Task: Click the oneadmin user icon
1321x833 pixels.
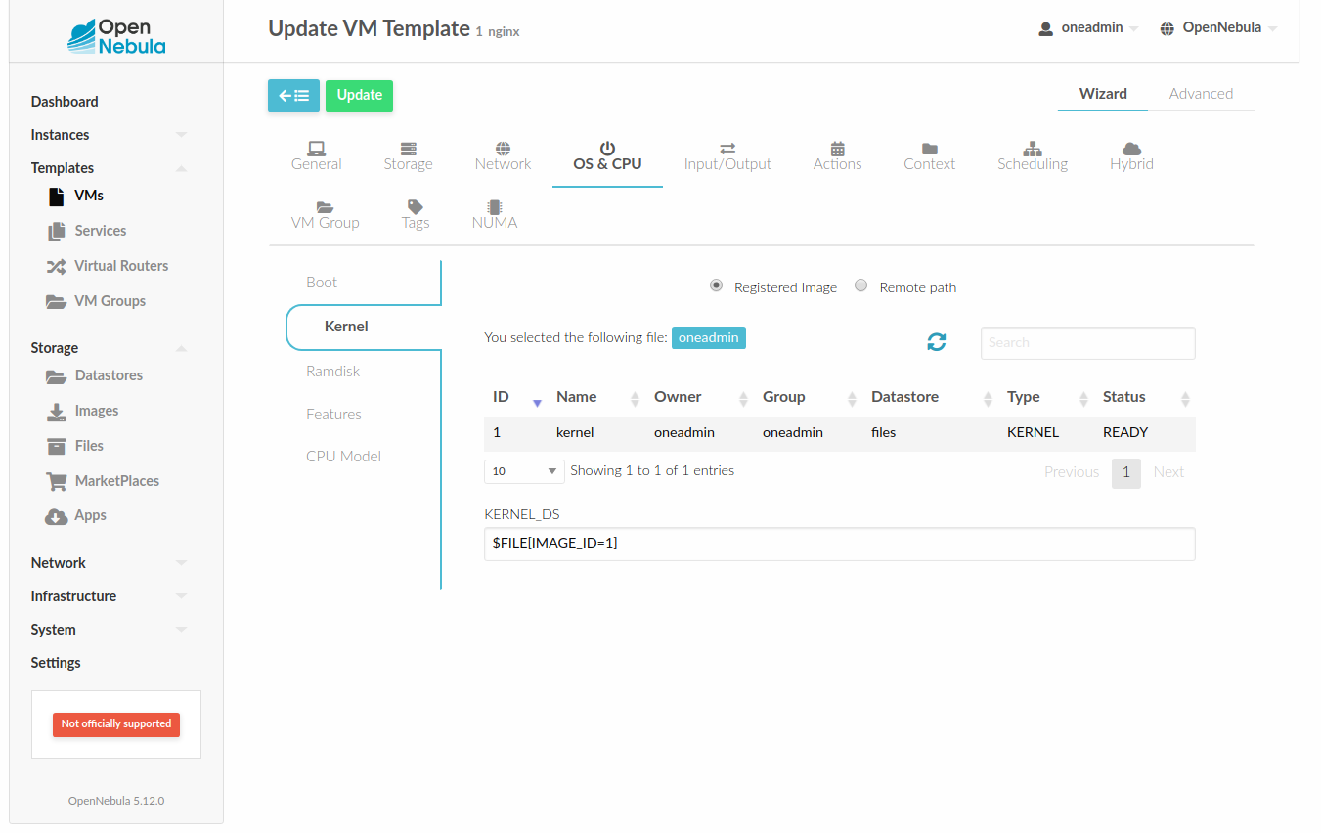Action: (x=1046, y=28)
